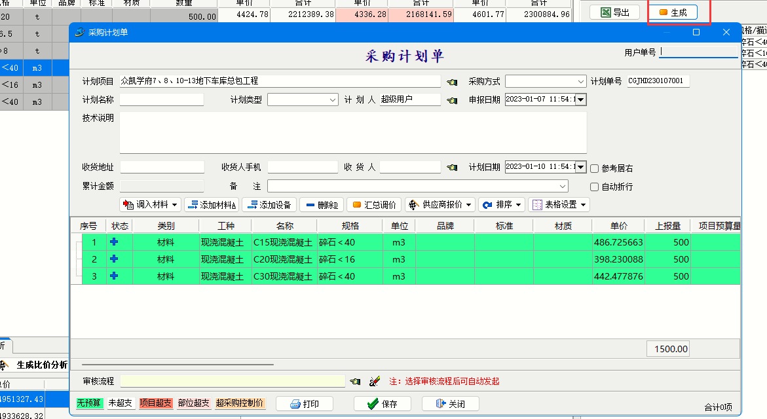This screenshot has height=419, width=767.
Task: Open the 供应商报价 dropdown menu
Action: pyautogui.click(x=440, y=205)
